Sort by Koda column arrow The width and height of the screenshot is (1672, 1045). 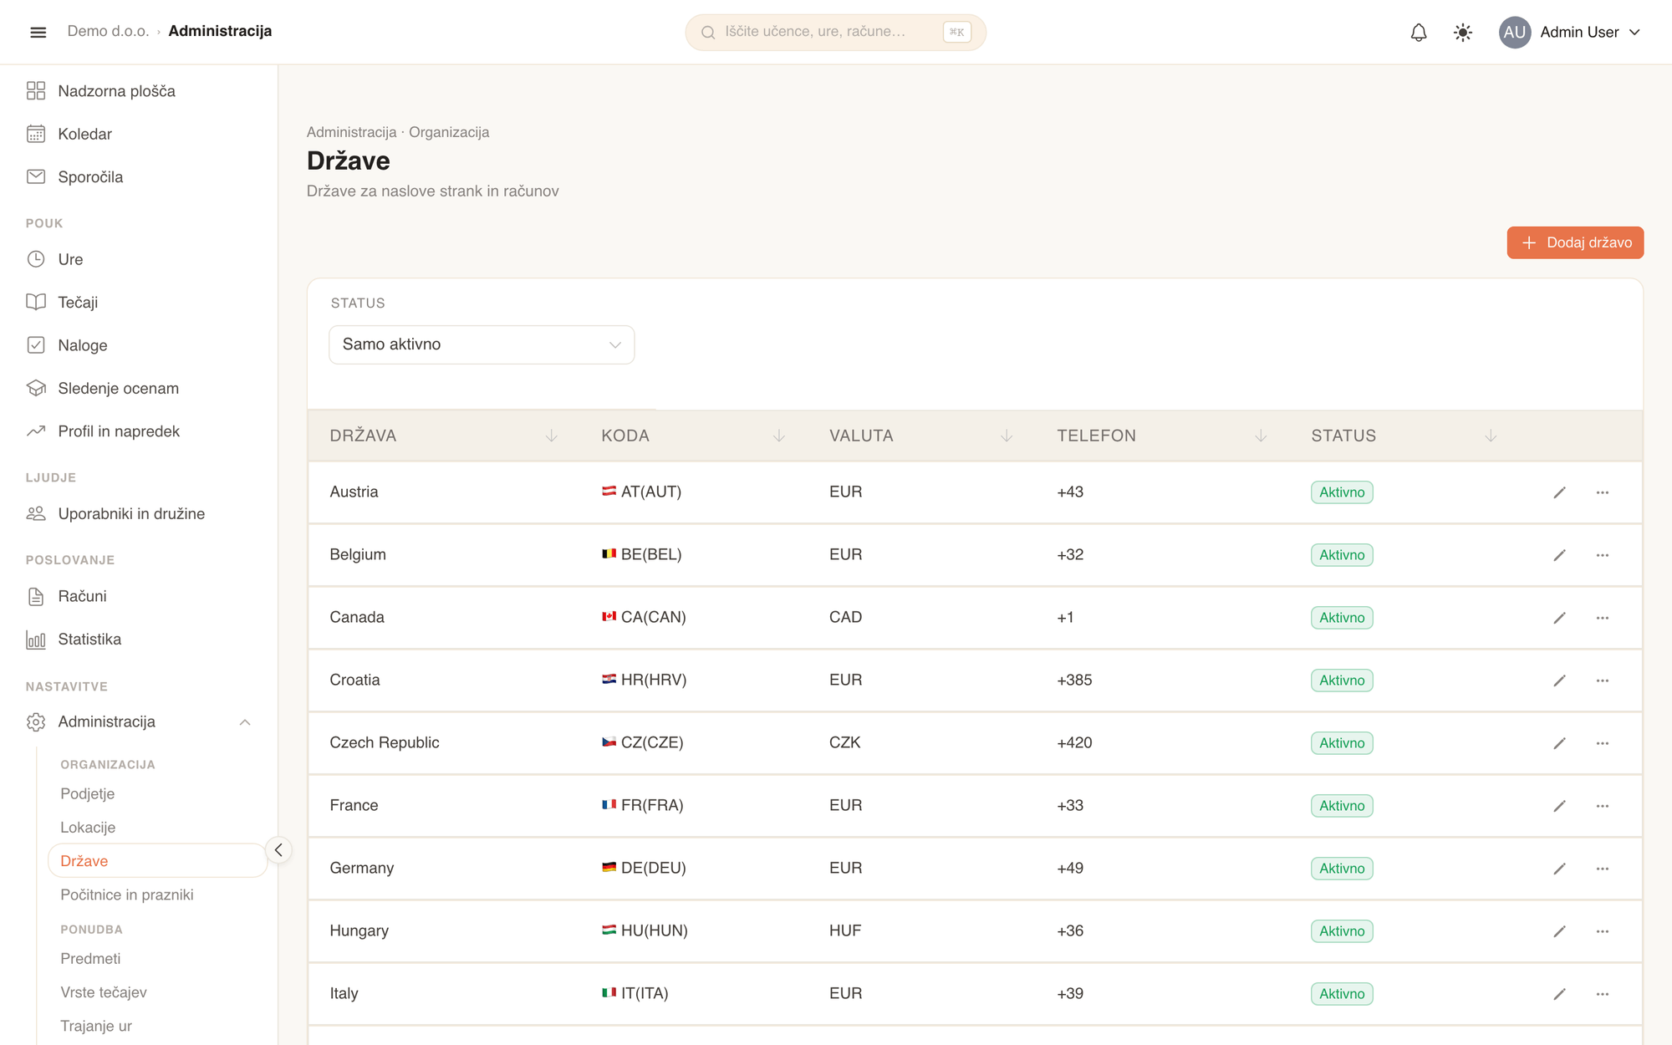pos(778,436)
